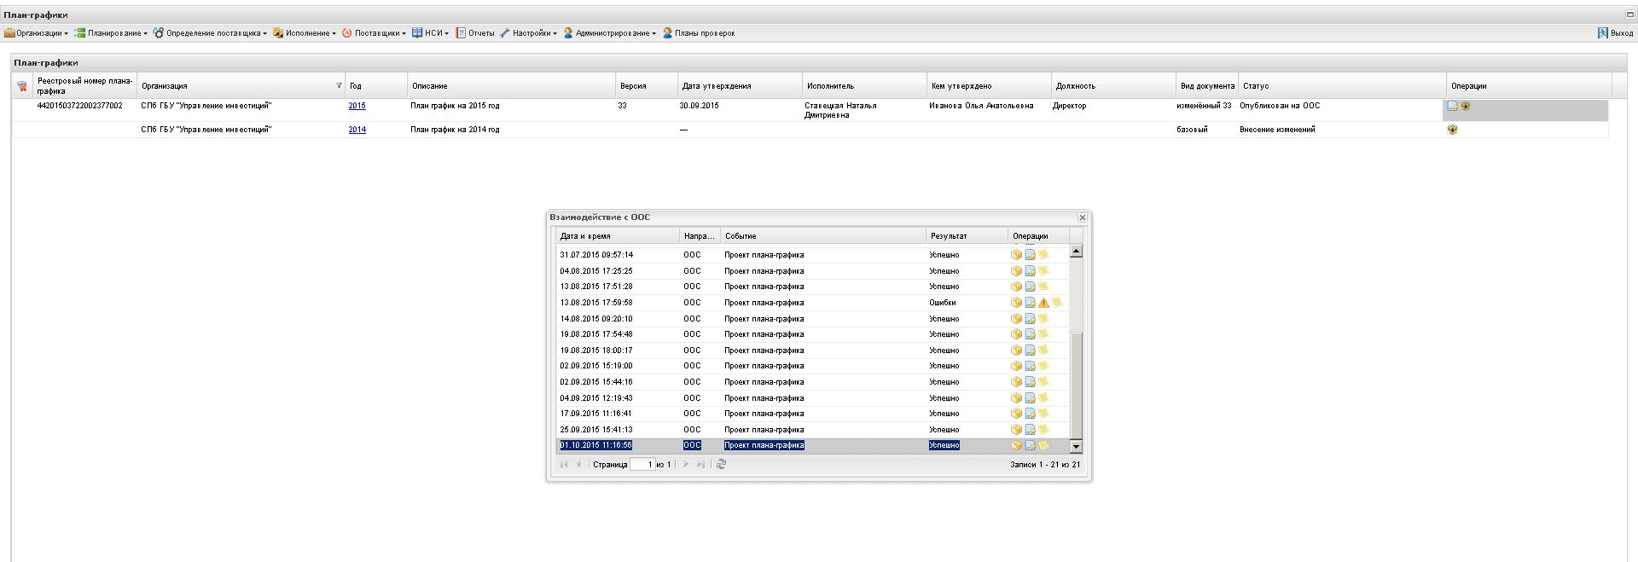The height and width of the screenshot is (562, 1638).
Task: Click document icon in 02.09.2015 15:19:00 row
Action: tap(1030, 366)
